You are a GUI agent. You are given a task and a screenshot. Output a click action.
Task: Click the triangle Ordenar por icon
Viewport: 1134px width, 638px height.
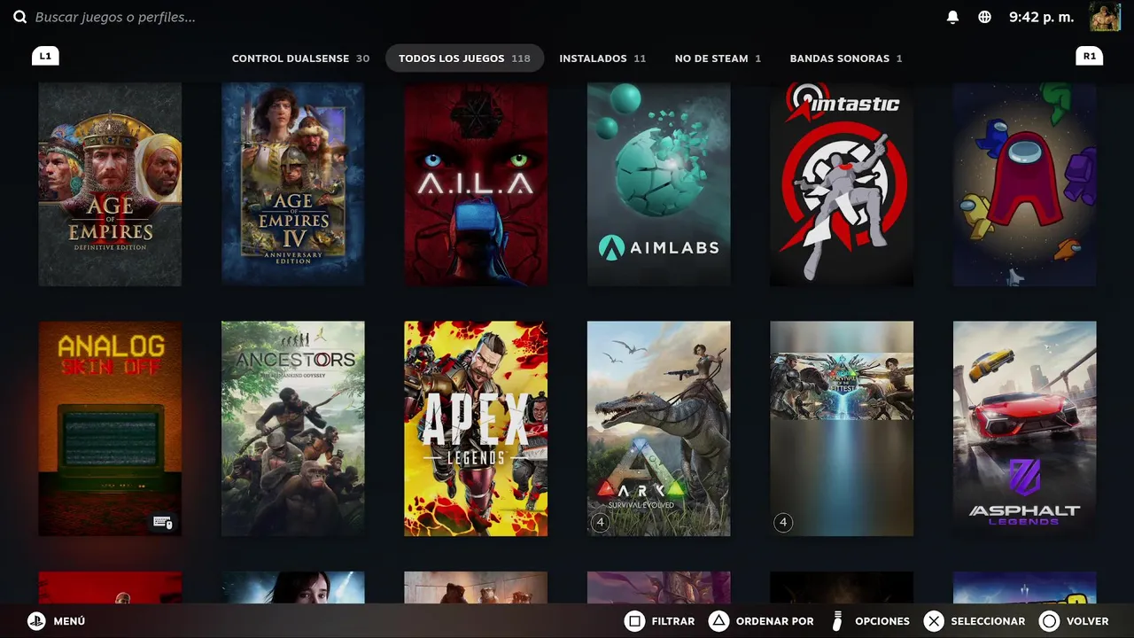718,621
